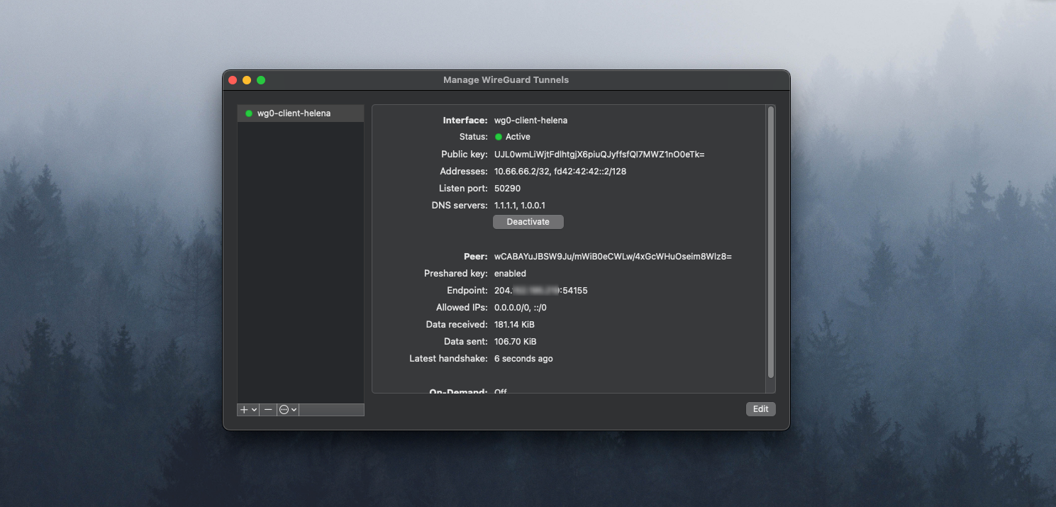Click the vertical scrollbar in details pane
Screen dimensions: 1056x507
click(x=770, y=241)
